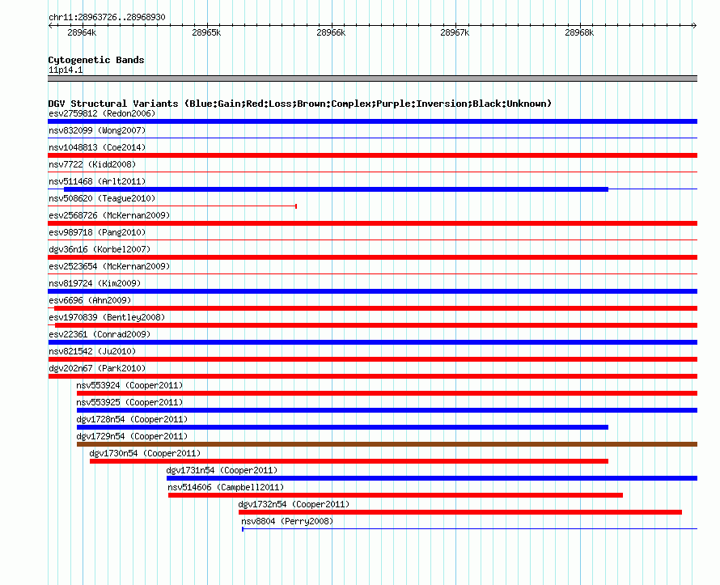Click the ruler's left end arrowhead
The width and height of the screenshot is (720, 585).
(50, 25)
